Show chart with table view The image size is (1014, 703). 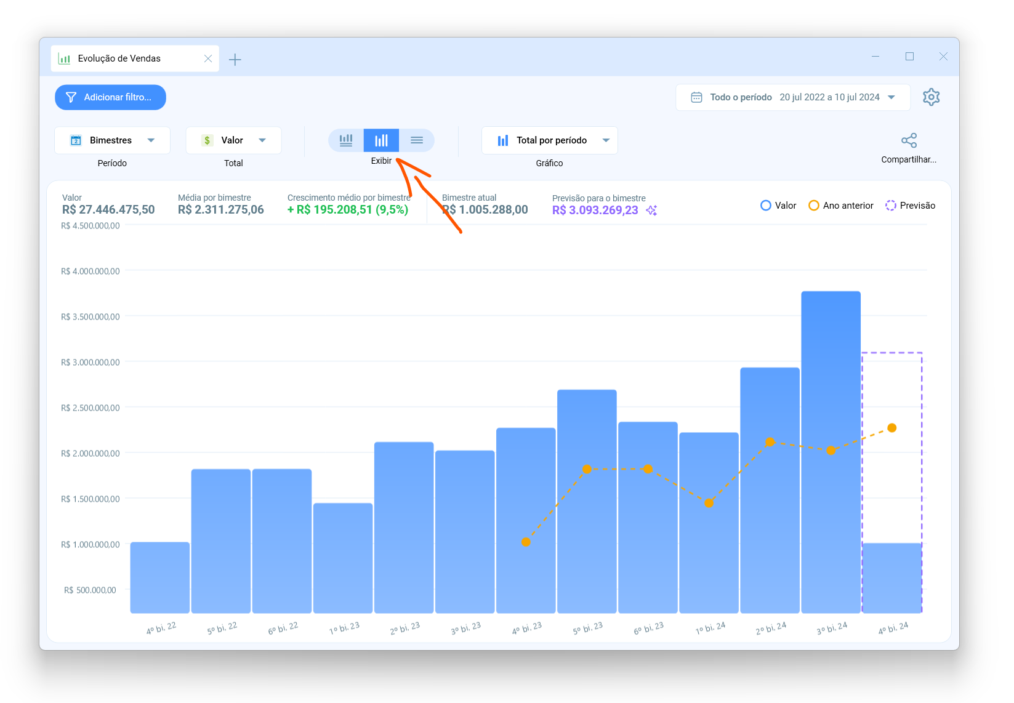click(346, 140)
